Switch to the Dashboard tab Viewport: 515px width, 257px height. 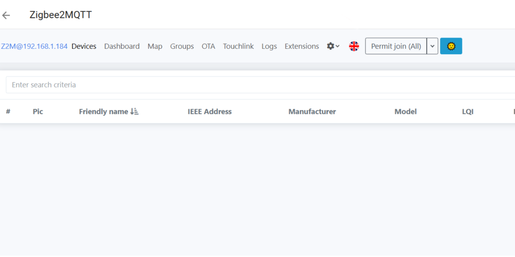[122, 46]
